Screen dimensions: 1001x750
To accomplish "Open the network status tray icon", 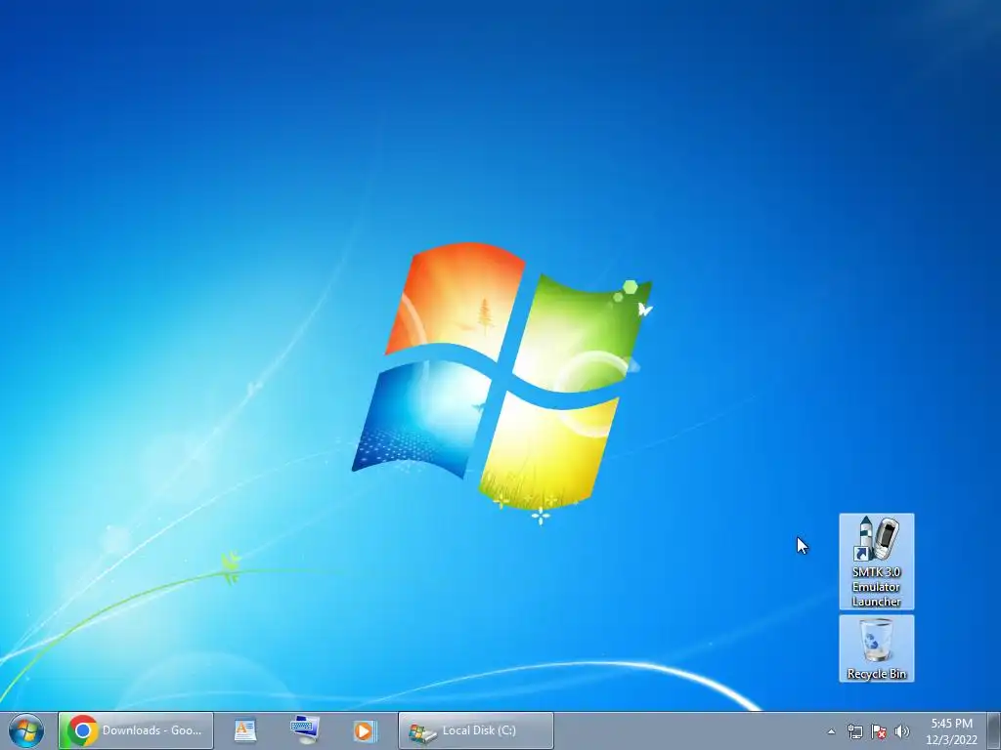I will click(x=854, y=731).
